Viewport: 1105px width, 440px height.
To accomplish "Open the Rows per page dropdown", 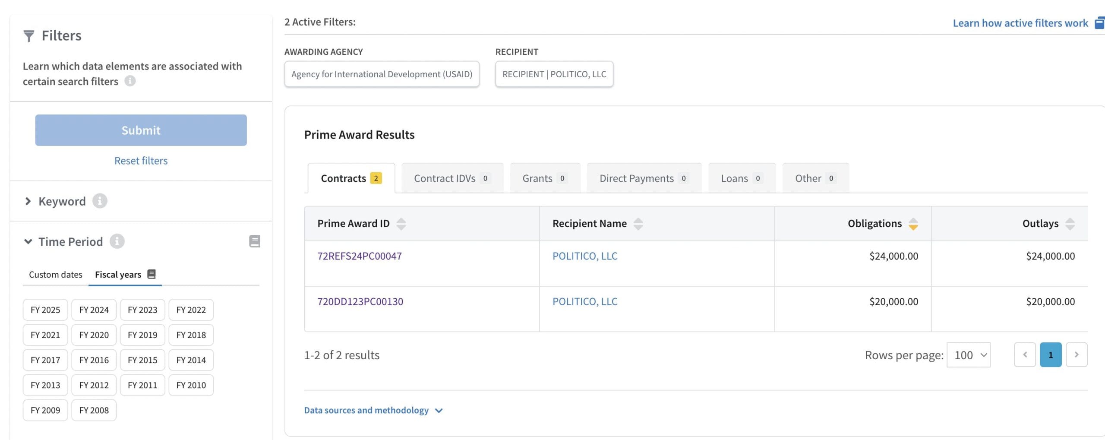I will pyautogui.click(x=968, y=355).
